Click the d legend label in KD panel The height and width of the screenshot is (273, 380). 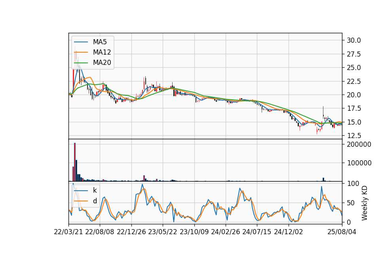coord(95,201)
